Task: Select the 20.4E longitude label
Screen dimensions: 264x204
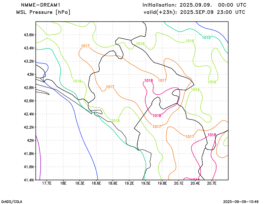Action: coord(195,183)
